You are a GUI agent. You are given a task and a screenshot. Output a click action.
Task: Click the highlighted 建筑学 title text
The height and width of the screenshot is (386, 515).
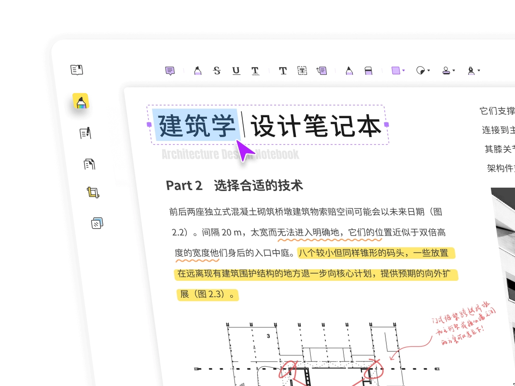click(x=196, y=125)
